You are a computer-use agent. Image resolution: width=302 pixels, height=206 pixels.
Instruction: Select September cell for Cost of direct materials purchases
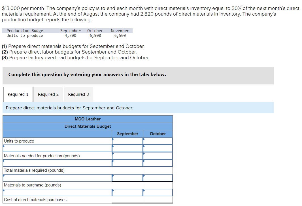point(127,200)
